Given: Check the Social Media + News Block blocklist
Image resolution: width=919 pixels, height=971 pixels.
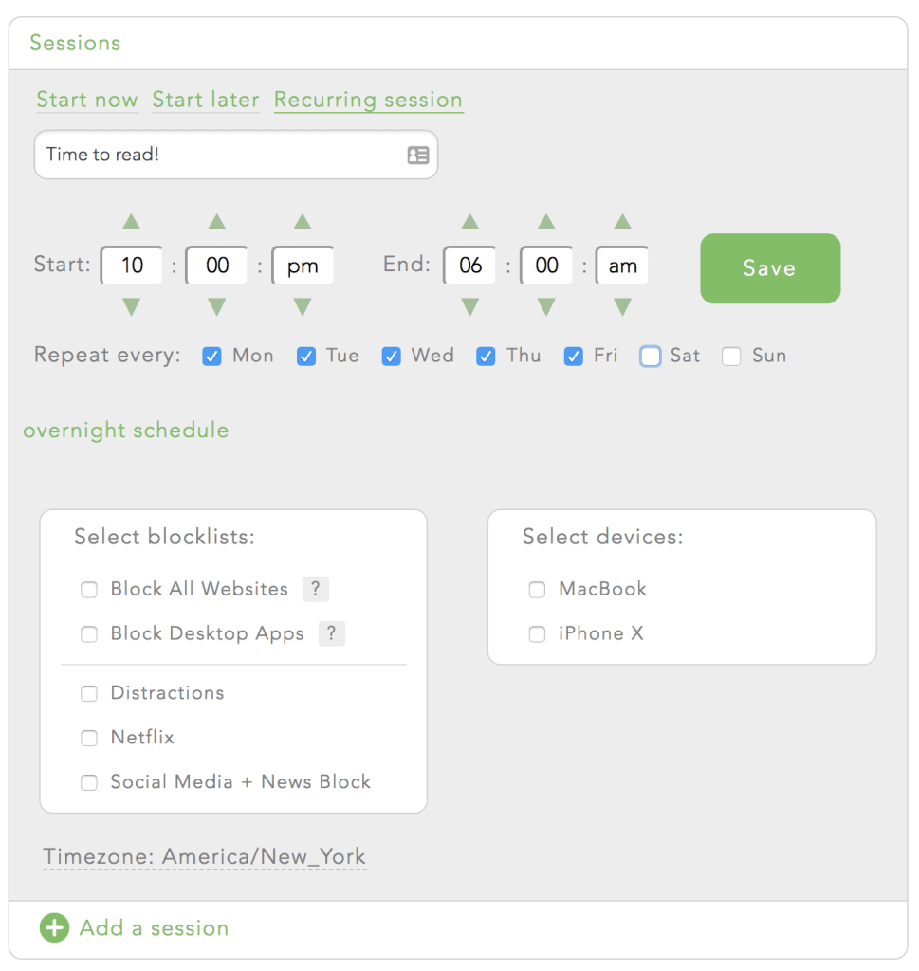Looking at the screenshot, I should 89,782.
